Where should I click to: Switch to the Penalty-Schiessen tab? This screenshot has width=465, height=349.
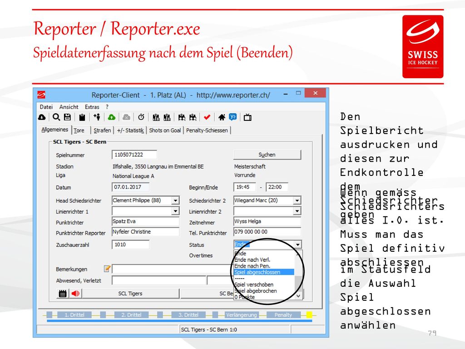[207, 130]
